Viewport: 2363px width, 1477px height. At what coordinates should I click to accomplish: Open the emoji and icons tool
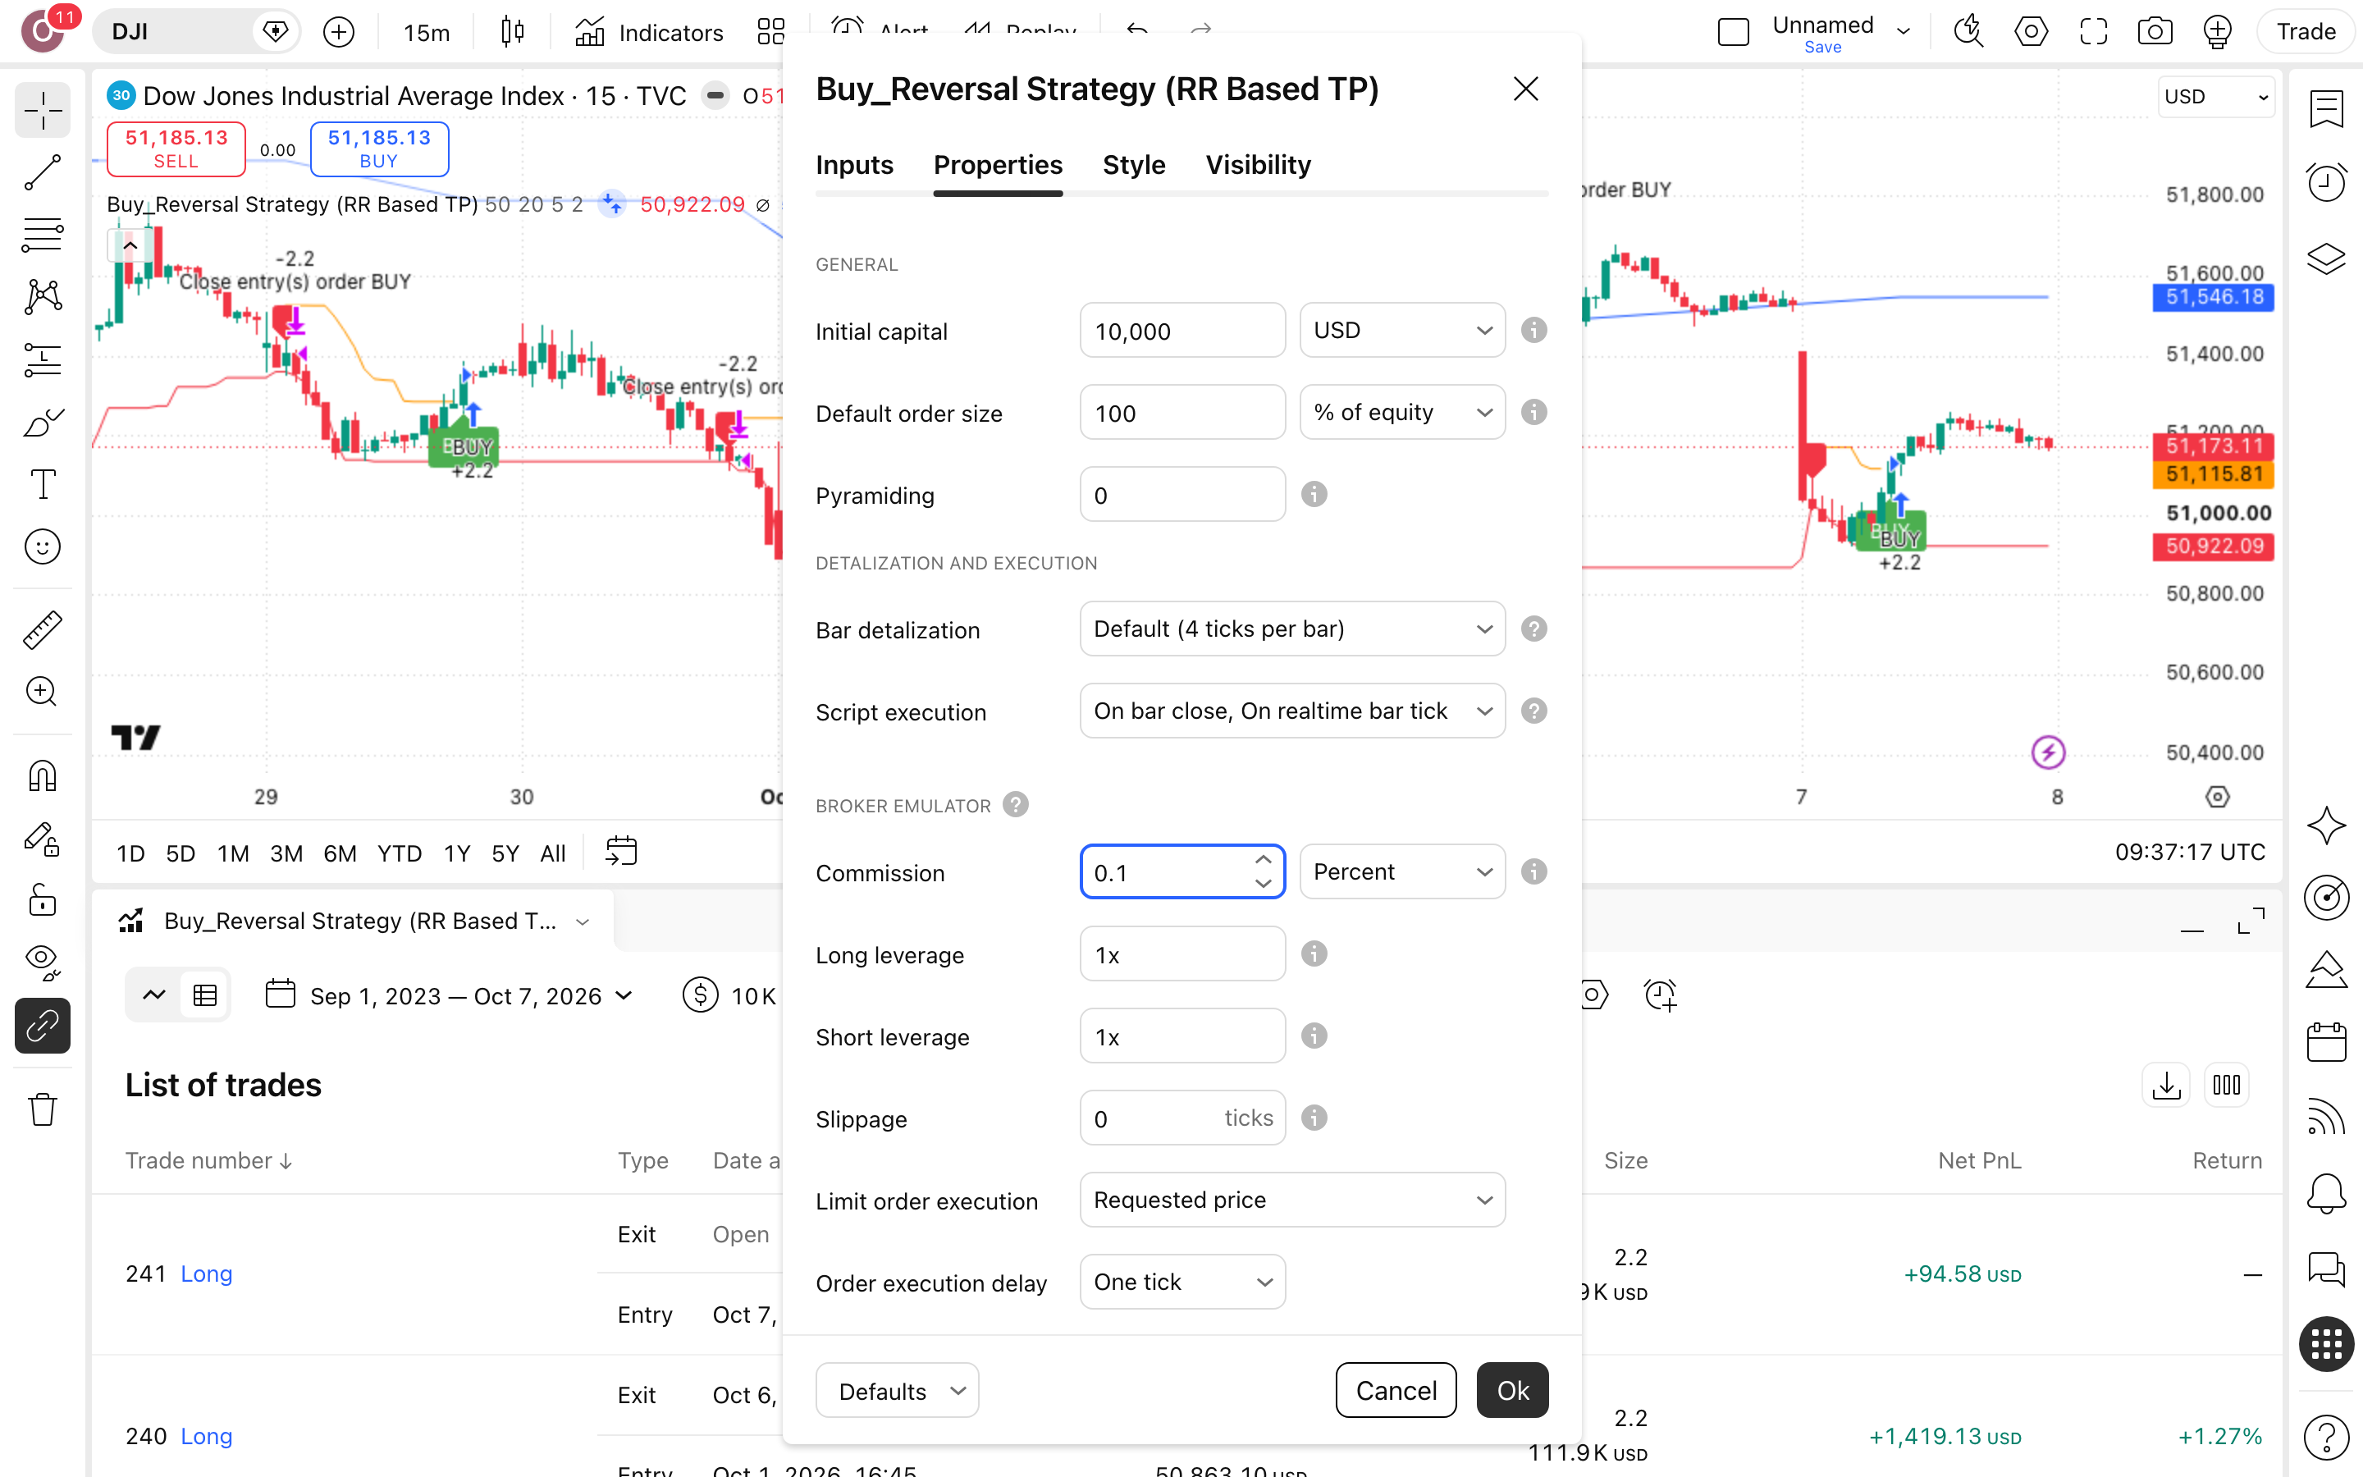[x=42, y=547]
